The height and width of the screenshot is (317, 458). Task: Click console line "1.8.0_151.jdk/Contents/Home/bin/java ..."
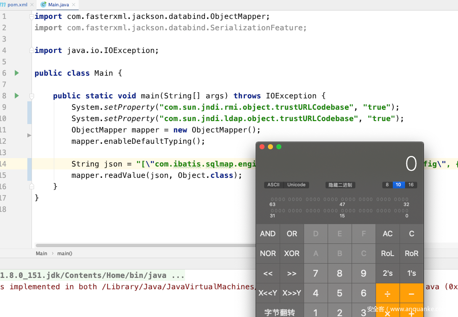[x=92, y=275]
